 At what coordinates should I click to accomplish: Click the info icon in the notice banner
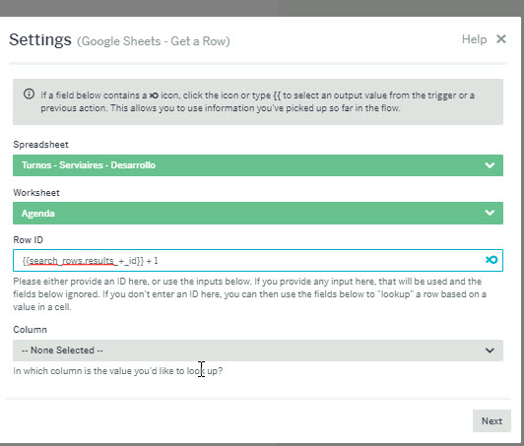pyautogui.click(x=30, y=94)
